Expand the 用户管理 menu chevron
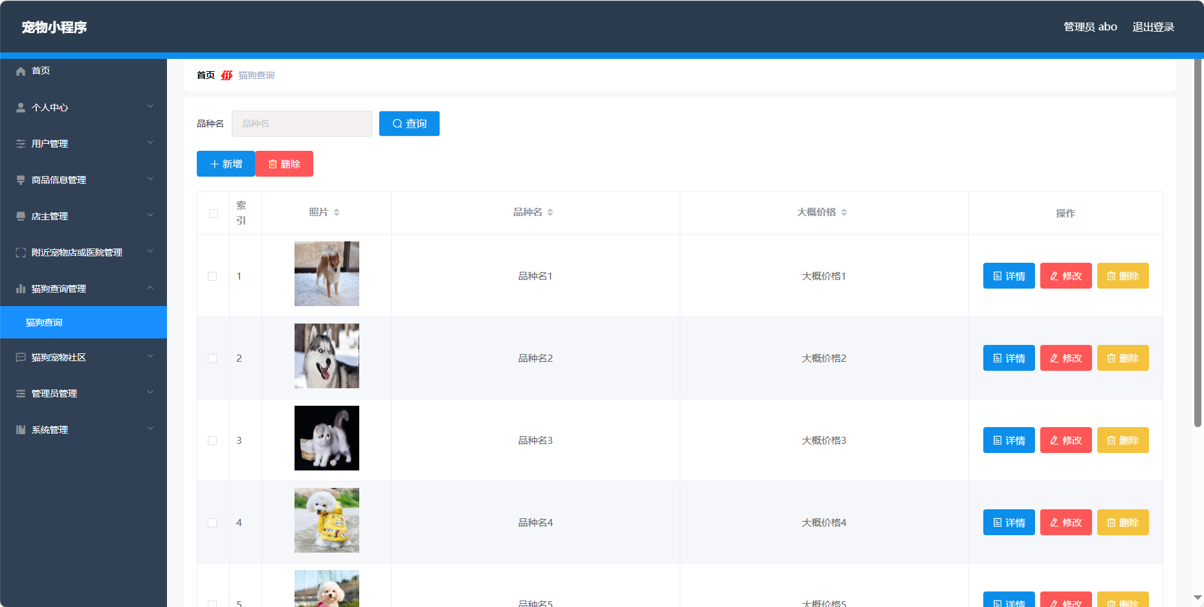 [150, 142]
